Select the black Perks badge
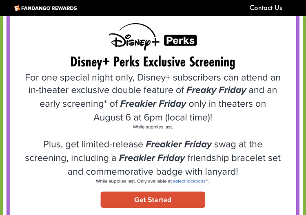306x215 pixels. [180, 40]
